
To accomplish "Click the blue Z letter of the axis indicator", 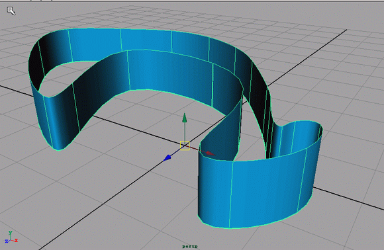I will 7,241.
